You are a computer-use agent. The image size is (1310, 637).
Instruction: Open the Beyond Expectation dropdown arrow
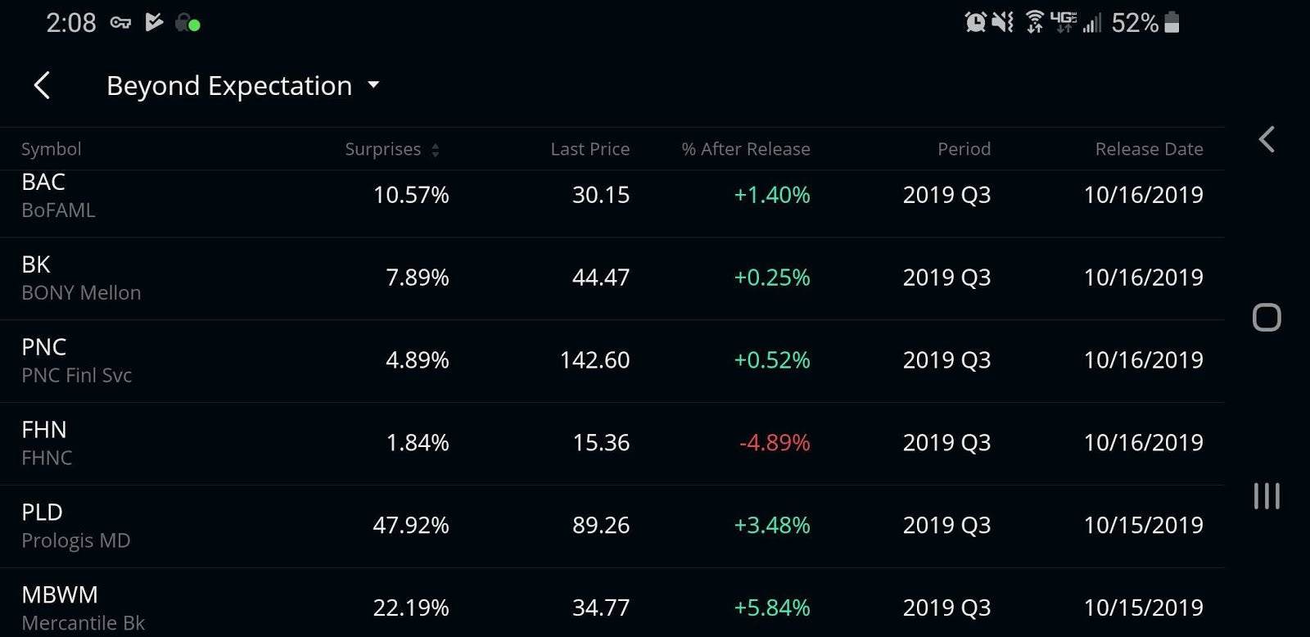point(373,84)
